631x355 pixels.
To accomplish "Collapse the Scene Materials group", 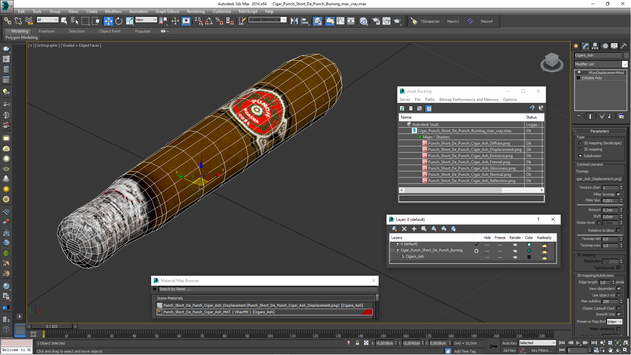I will pyautogui.click(x=155, y=298).
